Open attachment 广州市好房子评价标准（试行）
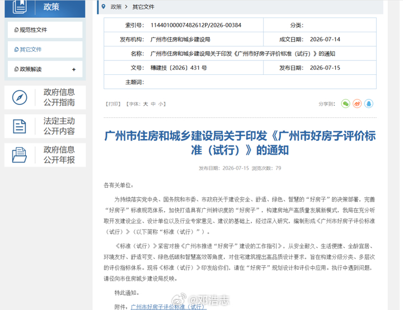This screenshot has width=403, height=310. click(x=168, y=307)
